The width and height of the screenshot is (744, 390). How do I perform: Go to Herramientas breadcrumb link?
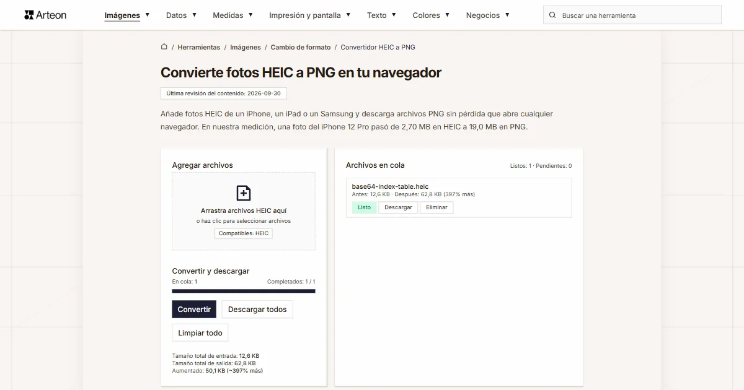(x=199, y=47)
